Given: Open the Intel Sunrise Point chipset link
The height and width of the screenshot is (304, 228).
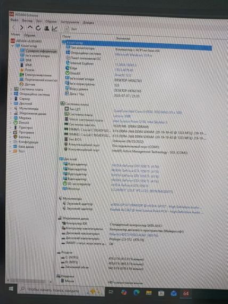Looking at the screenshot, I should [140, 122].
